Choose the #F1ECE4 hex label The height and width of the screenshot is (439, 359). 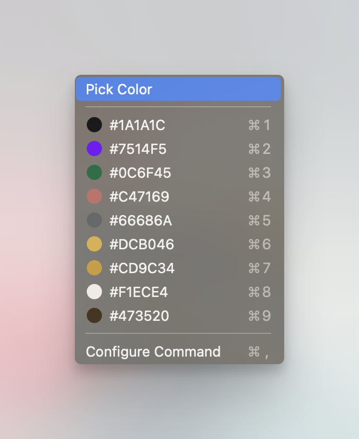pyautogui.click(x=139, y=292)
